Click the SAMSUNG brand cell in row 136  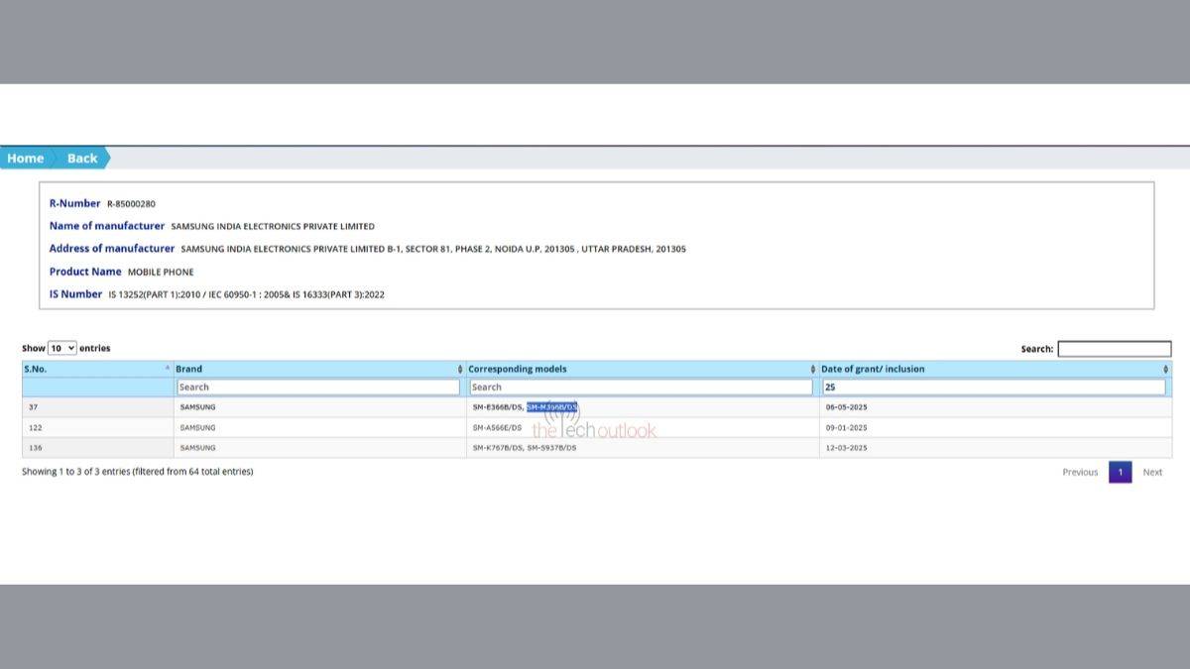(319, 448)
